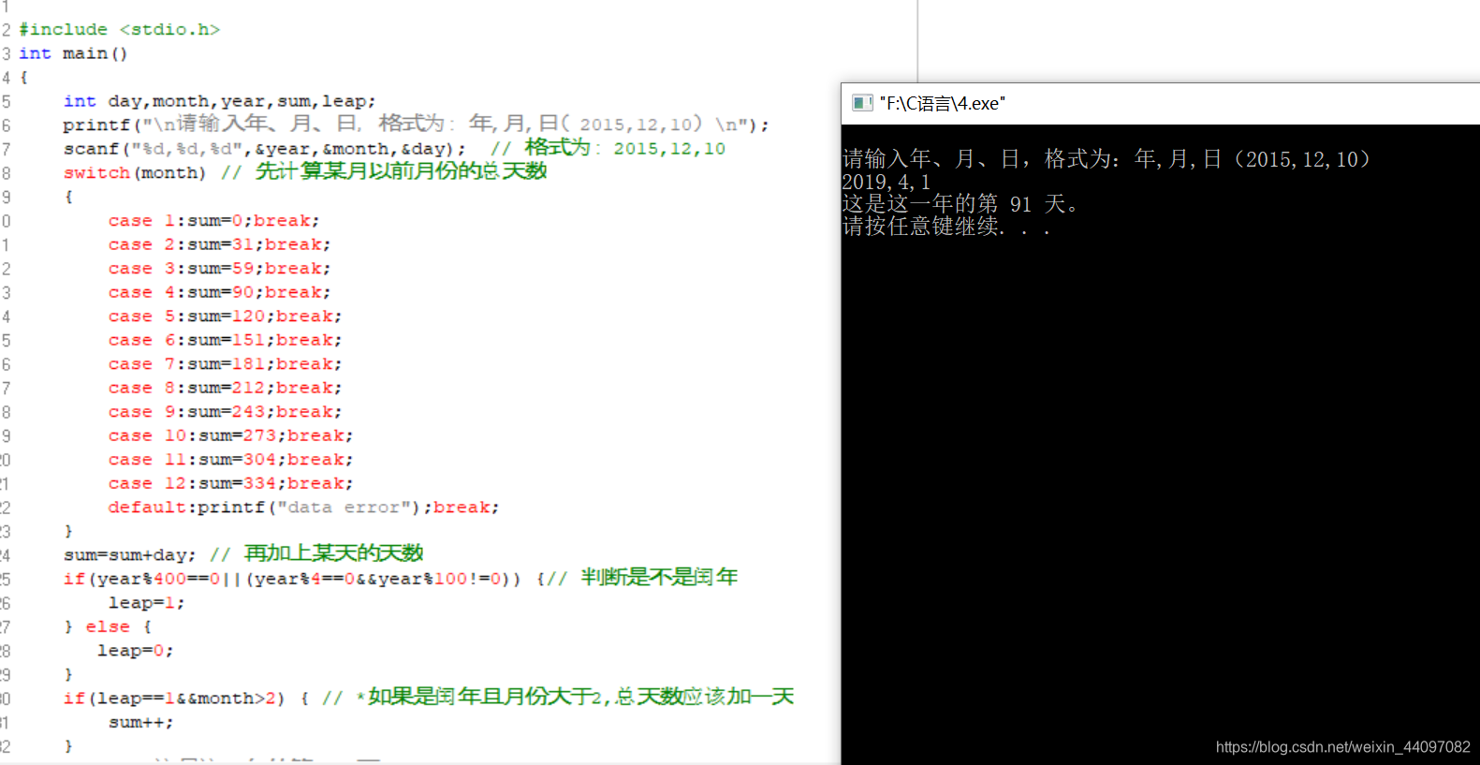
Task: Click the console title "F:\C语言\4.exe"
Action: coord(942,103)
